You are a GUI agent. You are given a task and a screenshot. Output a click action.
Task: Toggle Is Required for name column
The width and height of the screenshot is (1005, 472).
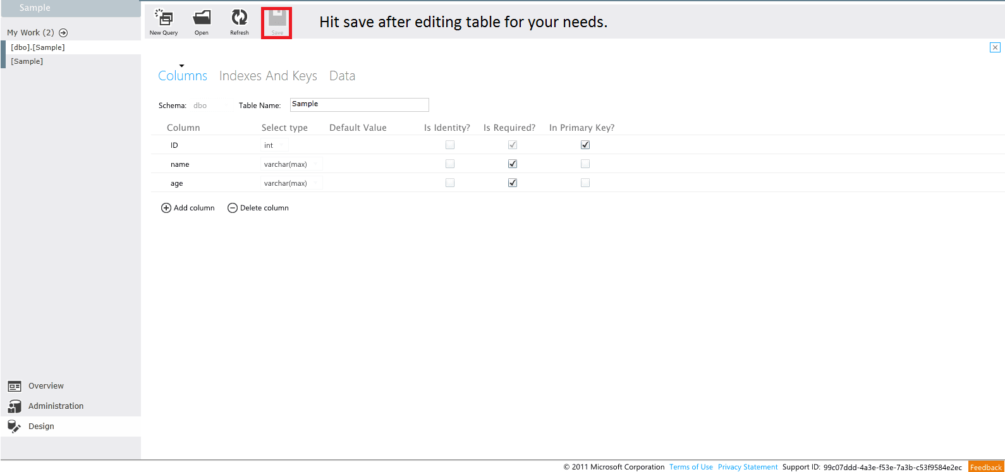click(x=513, y=164)
